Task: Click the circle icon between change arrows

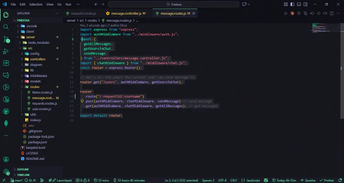Action: point(319,13)
